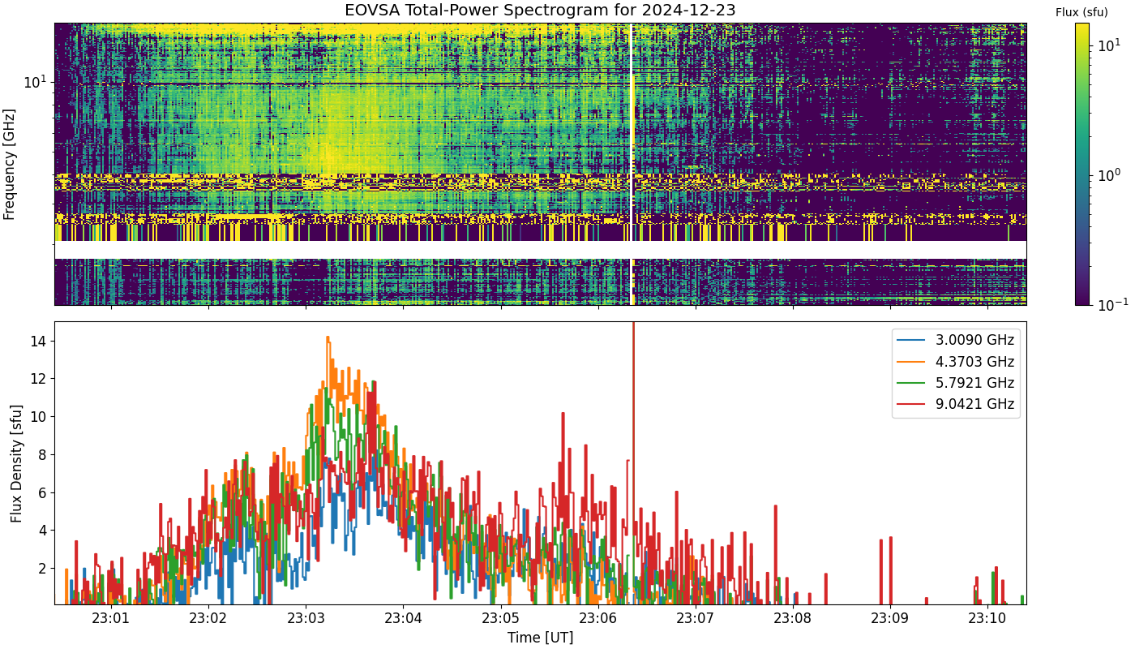The image size is (1135, 649).
Task: Click the Flux Density [sfu] axis label
Action: point(16,462)
